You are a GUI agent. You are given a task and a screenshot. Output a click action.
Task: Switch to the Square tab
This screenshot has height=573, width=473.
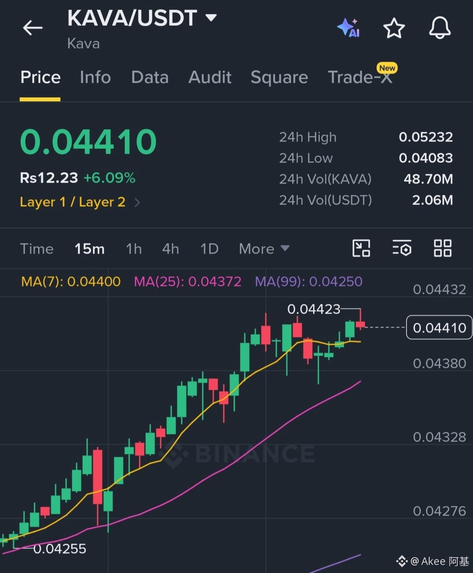coord(279,78)
